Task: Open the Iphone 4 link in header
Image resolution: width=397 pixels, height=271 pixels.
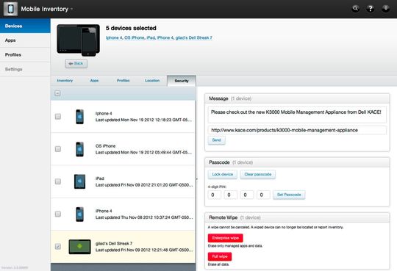Action: 114,37
